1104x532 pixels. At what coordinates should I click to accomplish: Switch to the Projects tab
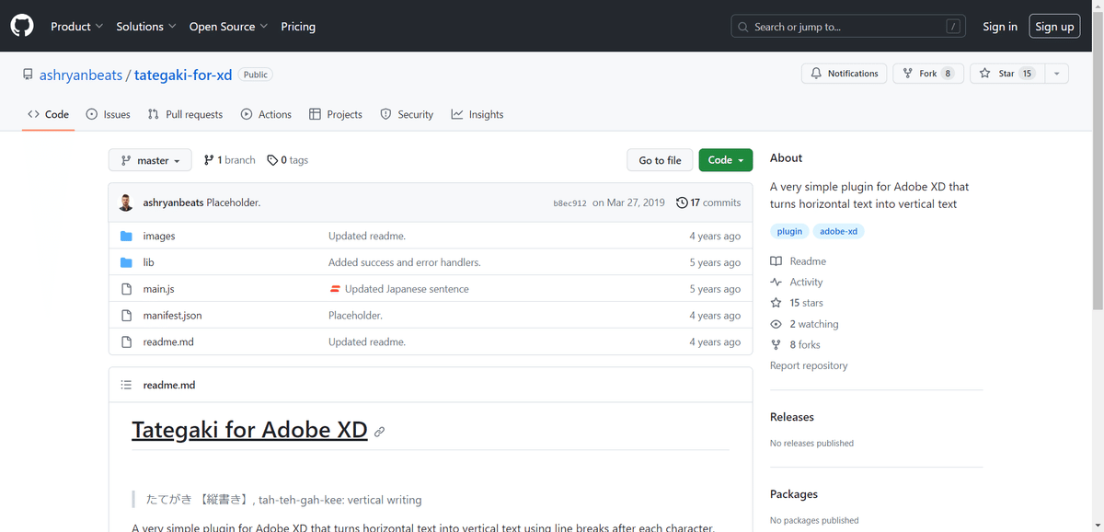(x=336, y=114)
